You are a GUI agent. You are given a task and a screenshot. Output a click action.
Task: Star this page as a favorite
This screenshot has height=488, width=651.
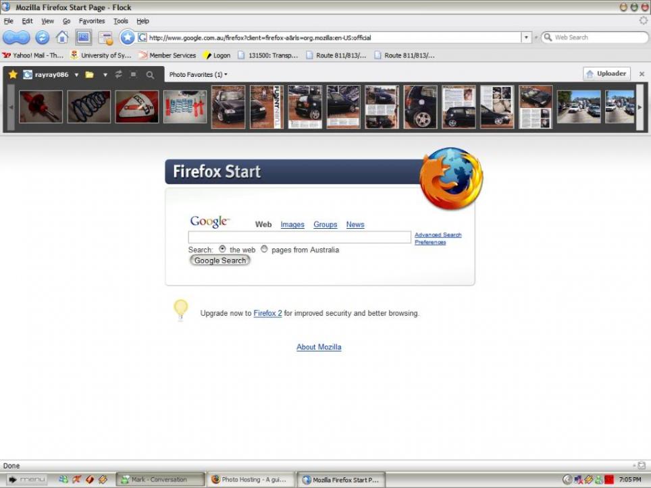point(127,37)
